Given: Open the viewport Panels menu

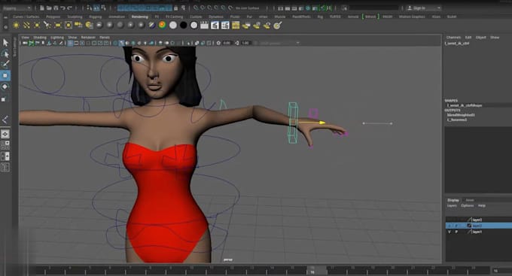Looking at the screenshot, I should coord(105,38).
